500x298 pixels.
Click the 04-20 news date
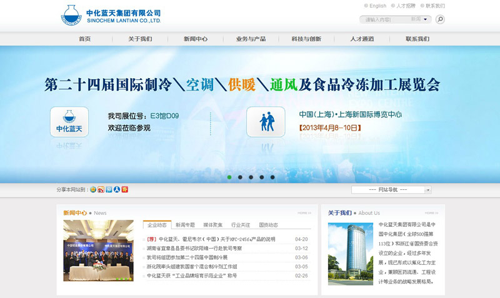301,239
